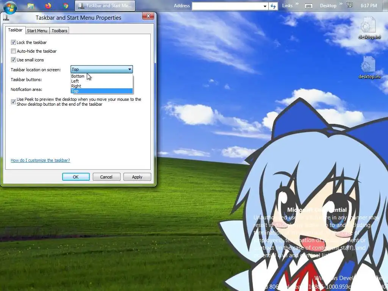The image size is (388, 291).
Task: Choose highlighted Top in the location list
Action: [102, 91]
